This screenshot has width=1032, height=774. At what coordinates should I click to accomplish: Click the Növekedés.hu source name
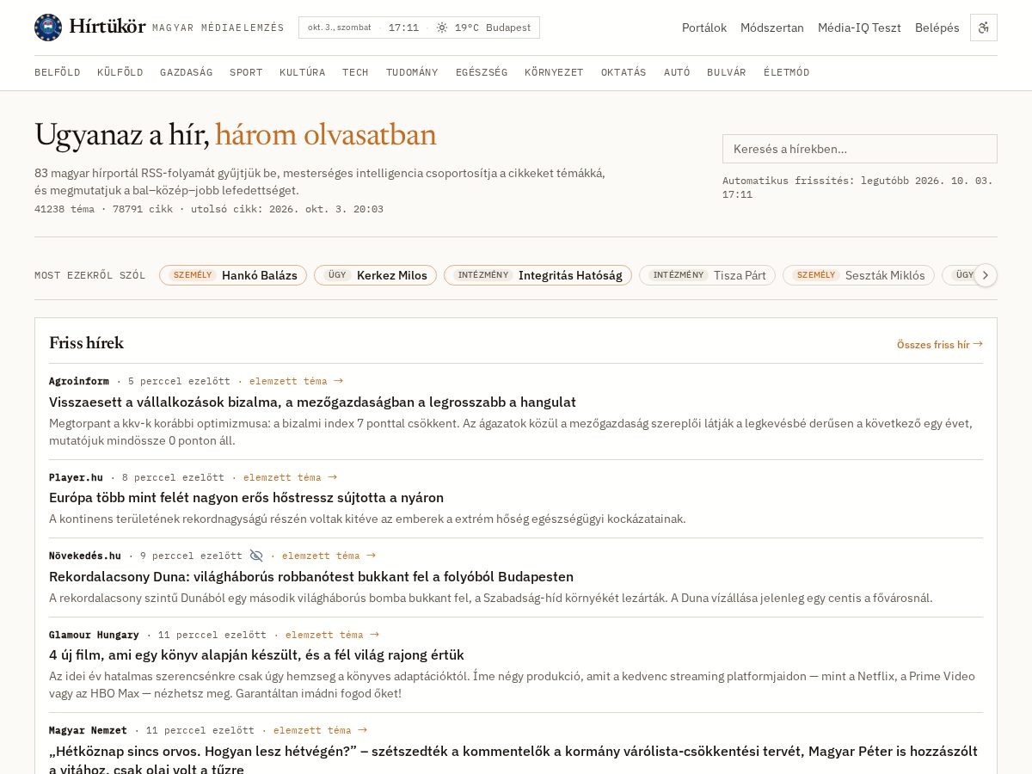pyautogui.click(x=85, y=556)
